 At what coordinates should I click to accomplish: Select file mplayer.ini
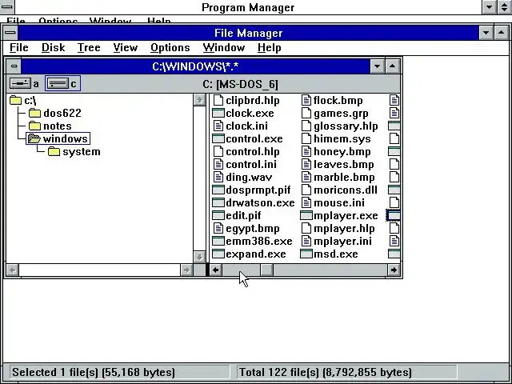pos(342,241)
